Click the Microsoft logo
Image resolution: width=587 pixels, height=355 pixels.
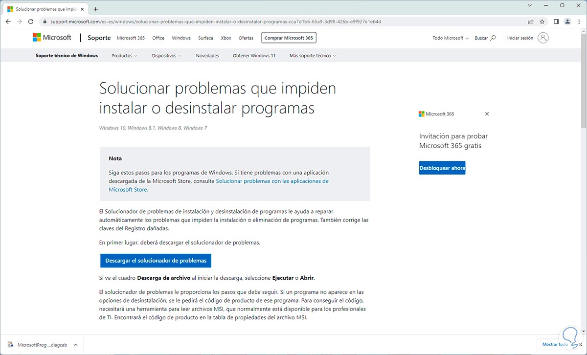(52, 38)
